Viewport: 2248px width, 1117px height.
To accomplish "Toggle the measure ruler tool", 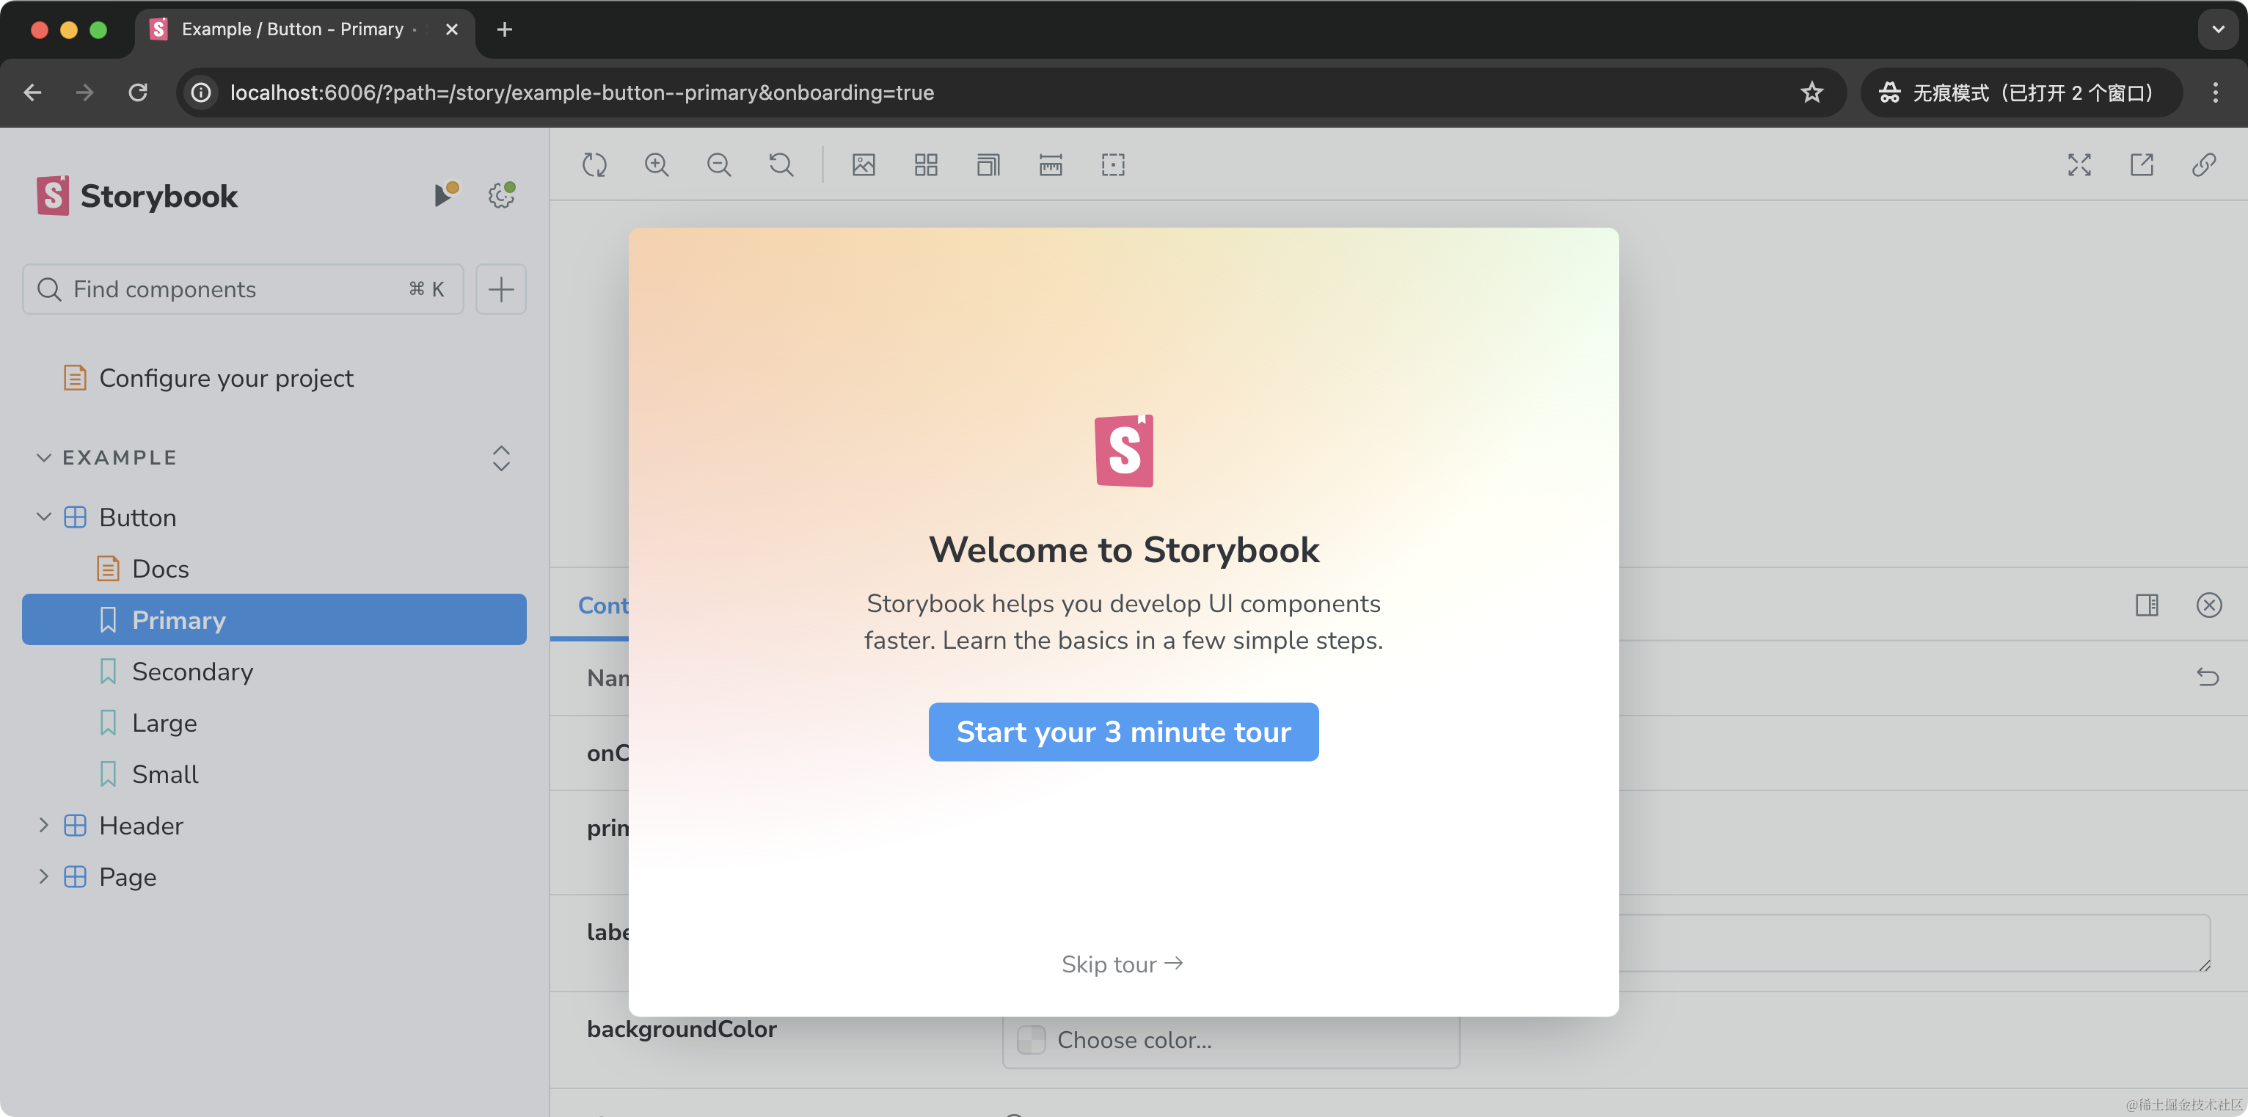I will click(x=1051, y=165).
